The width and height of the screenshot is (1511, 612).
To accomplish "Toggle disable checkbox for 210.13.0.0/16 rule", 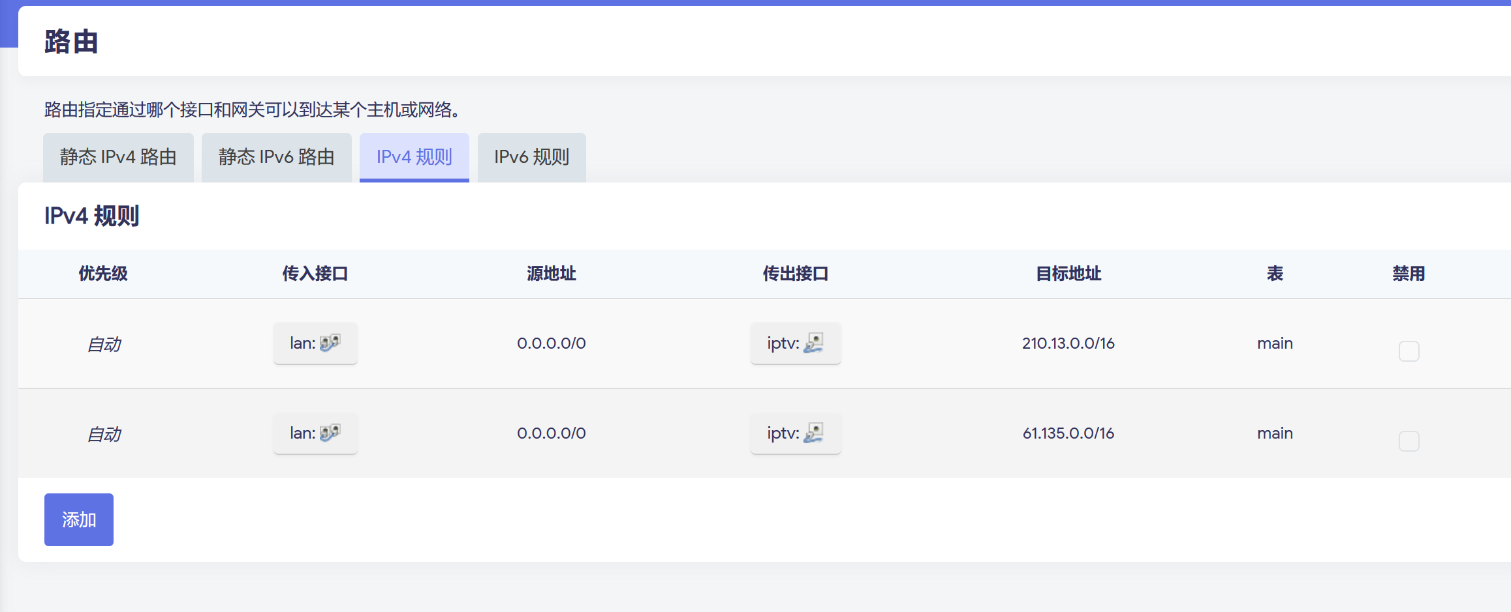I will (1409, 351).
